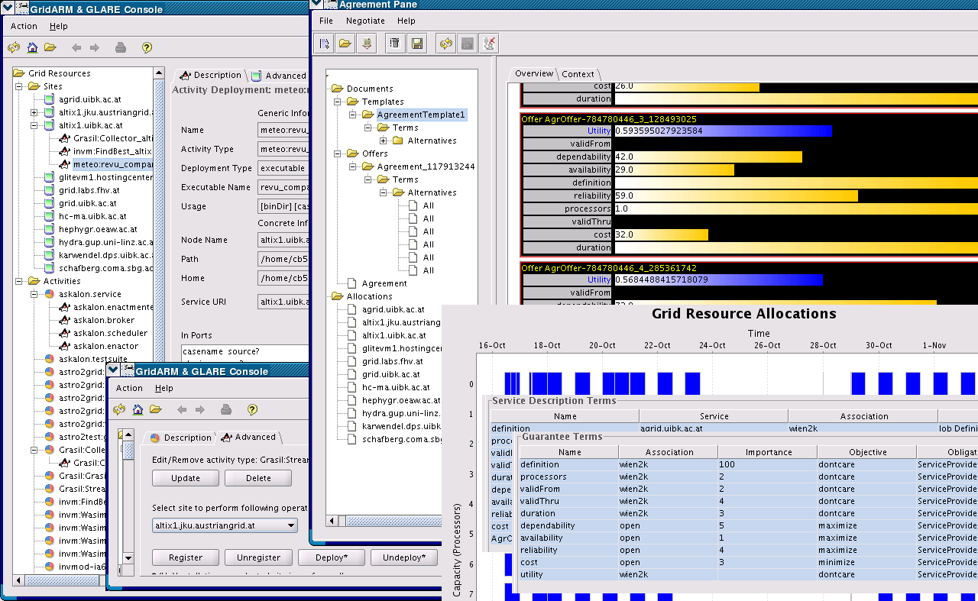
Task: Open the Home view in GridARM console
Action: [31, 47]
